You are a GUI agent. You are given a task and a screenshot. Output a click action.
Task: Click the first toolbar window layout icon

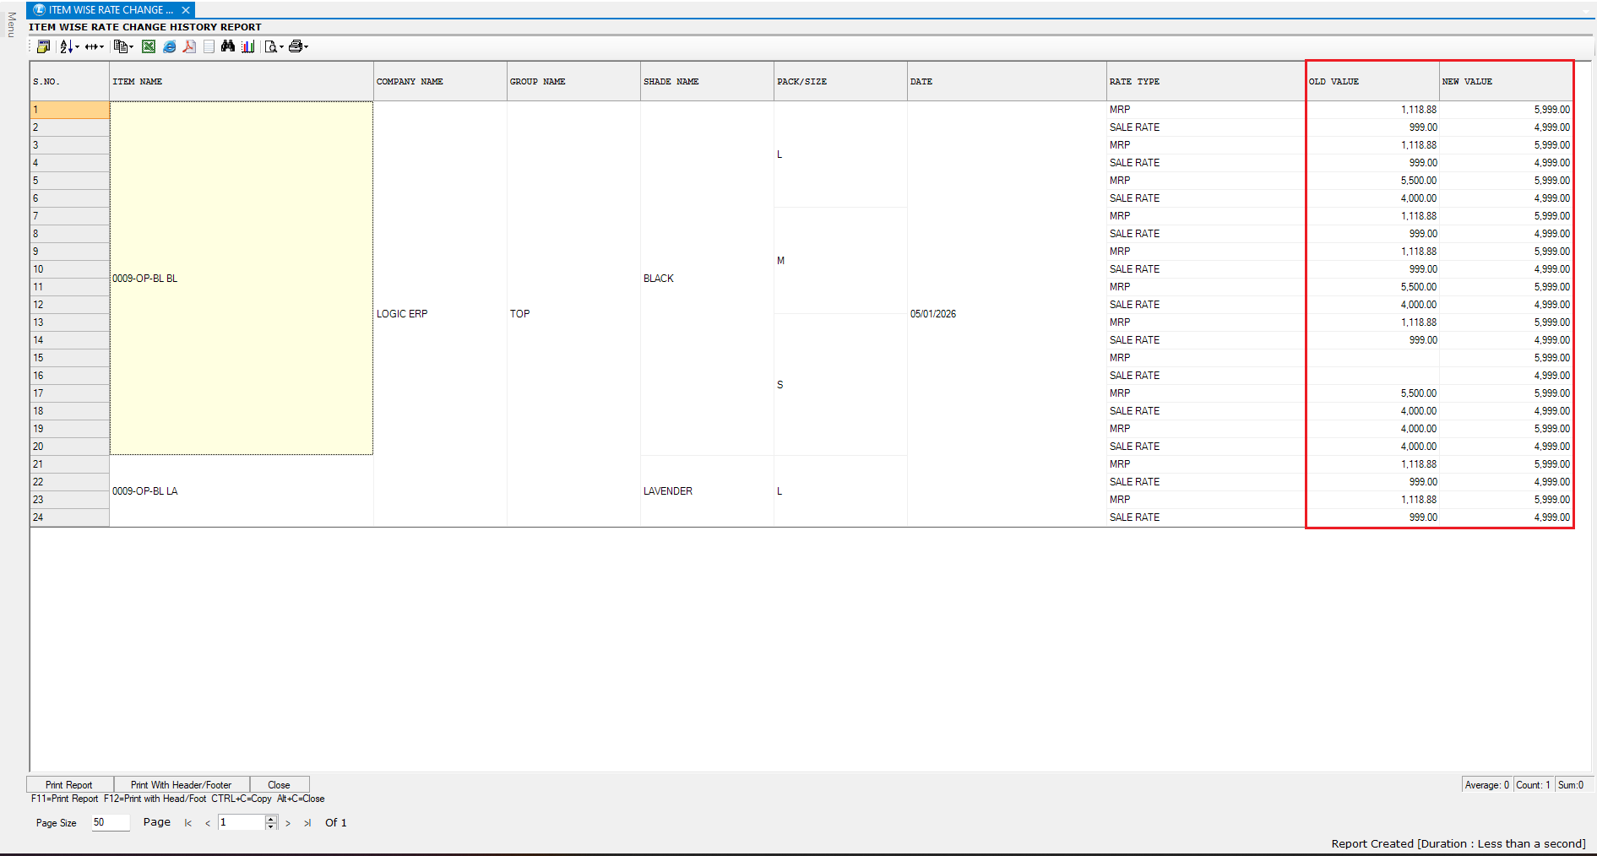(x=43, y=46)
